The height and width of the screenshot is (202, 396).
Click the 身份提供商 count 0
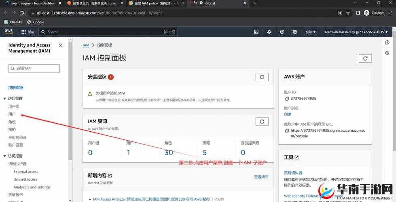click(243, 152)
